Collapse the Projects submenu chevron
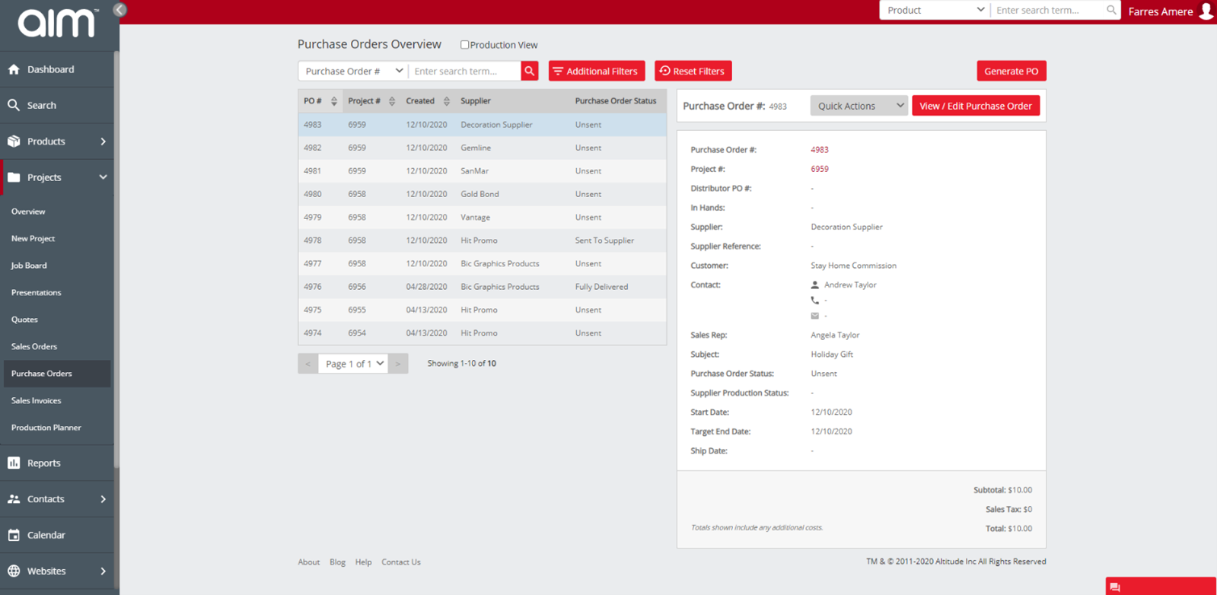This screenshot has height=595, width=1217. (103, 177)
